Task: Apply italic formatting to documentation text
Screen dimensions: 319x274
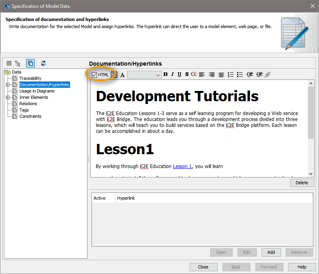Action: click(x=172, y=74)
